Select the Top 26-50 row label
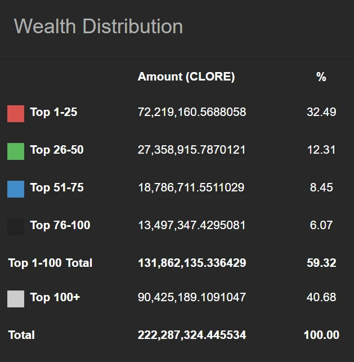354x362 pixels. 57,150
